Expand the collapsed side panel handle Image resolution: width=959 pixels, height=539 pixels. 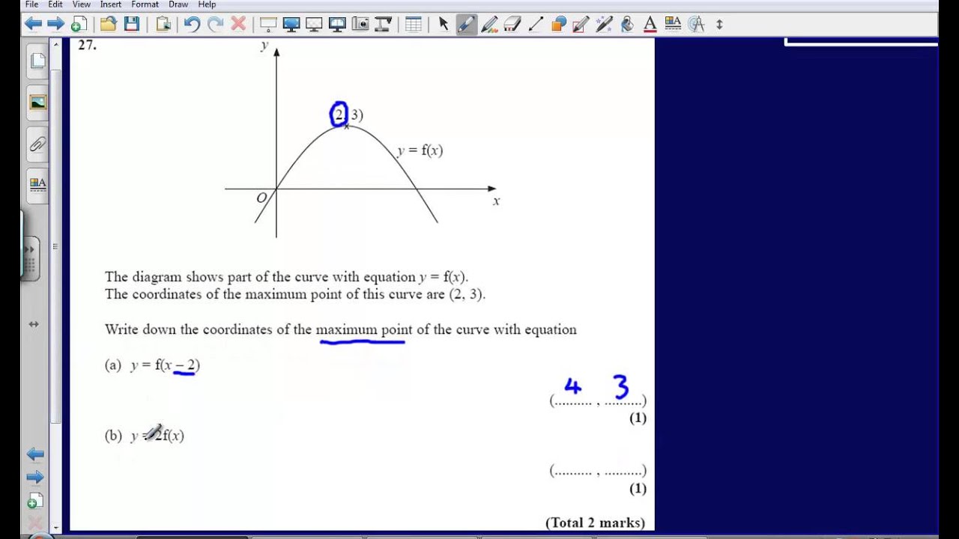[x=30, y=258]
